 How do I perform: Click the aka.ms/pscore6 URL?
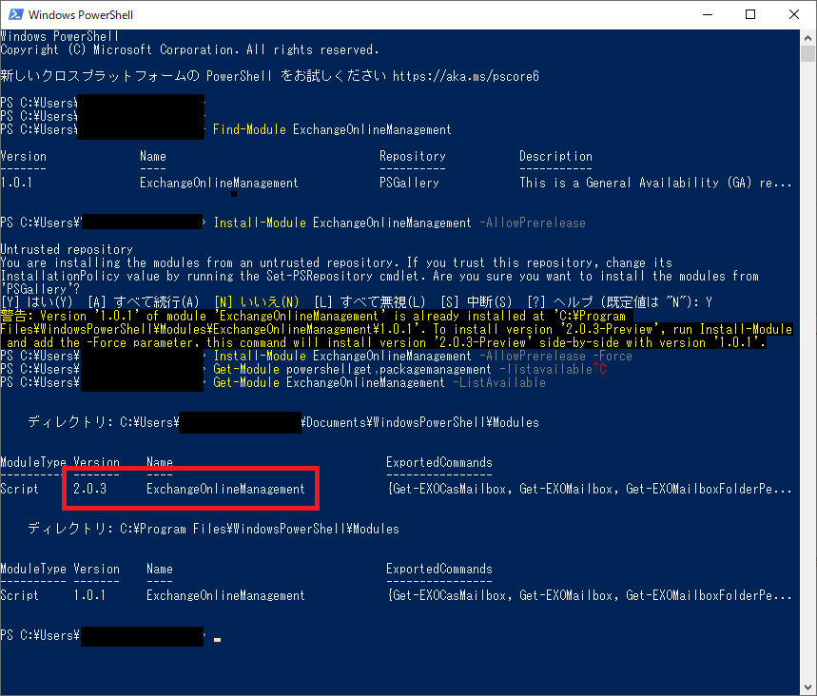coord(466,75)
